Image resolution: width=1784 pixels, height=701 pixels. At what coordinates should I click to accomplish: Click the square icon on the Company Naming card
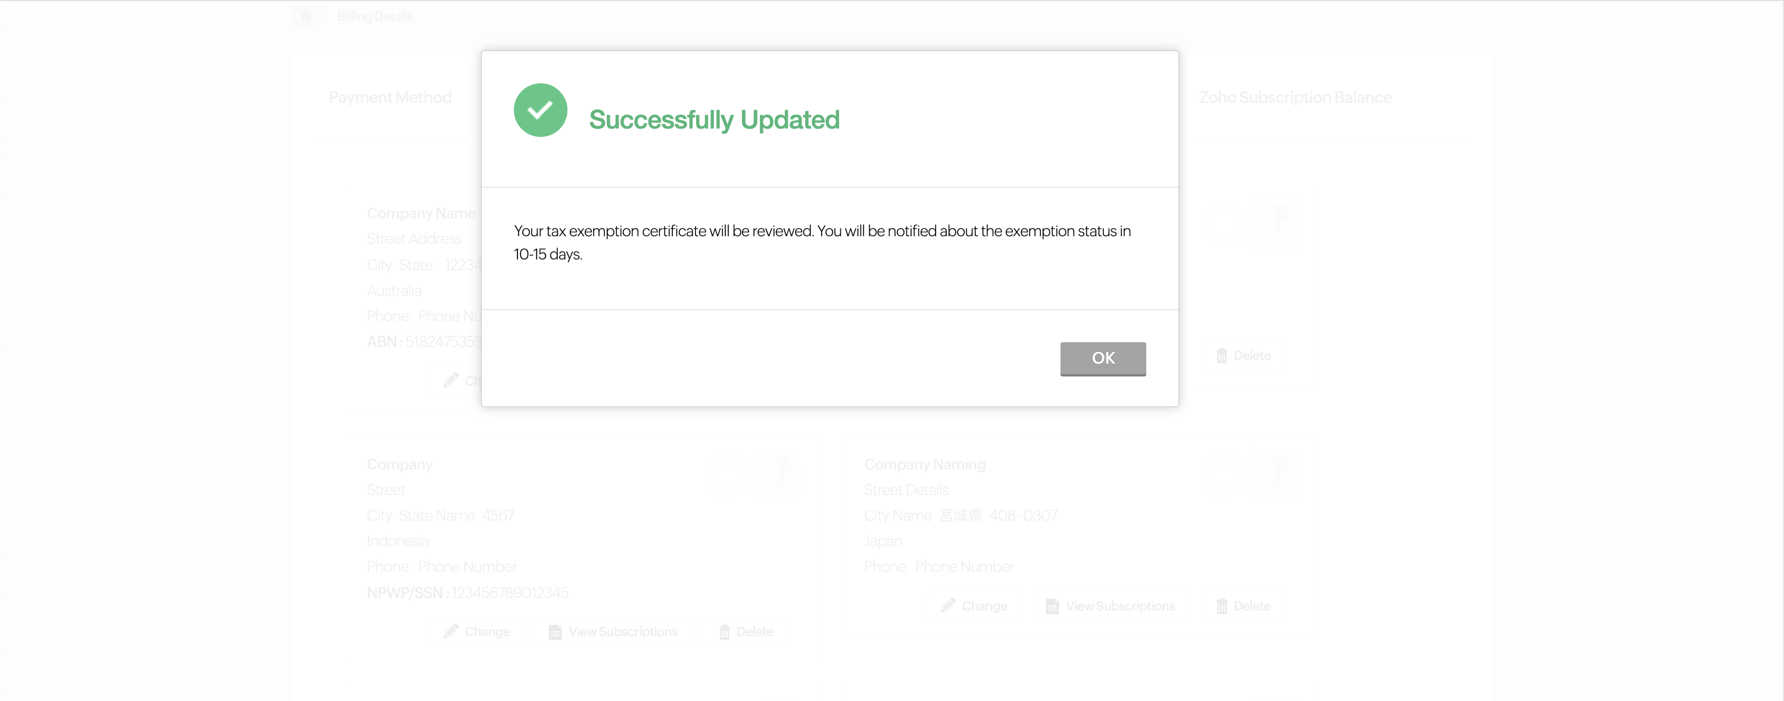click(x=1275, y=474)
